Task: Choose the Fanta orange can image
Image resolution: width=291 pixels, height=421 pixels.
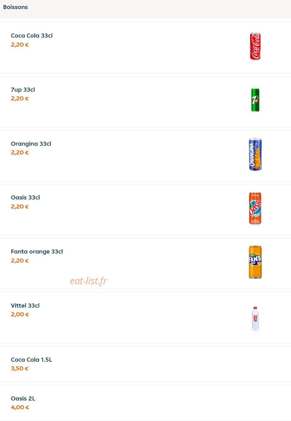Action: 255,262
